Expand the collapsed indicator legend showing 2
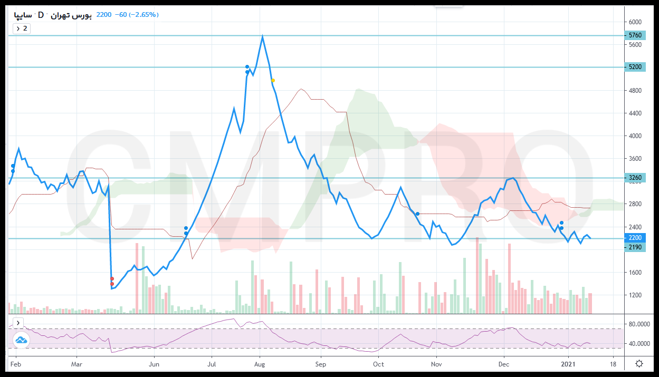 coord(21,28)
